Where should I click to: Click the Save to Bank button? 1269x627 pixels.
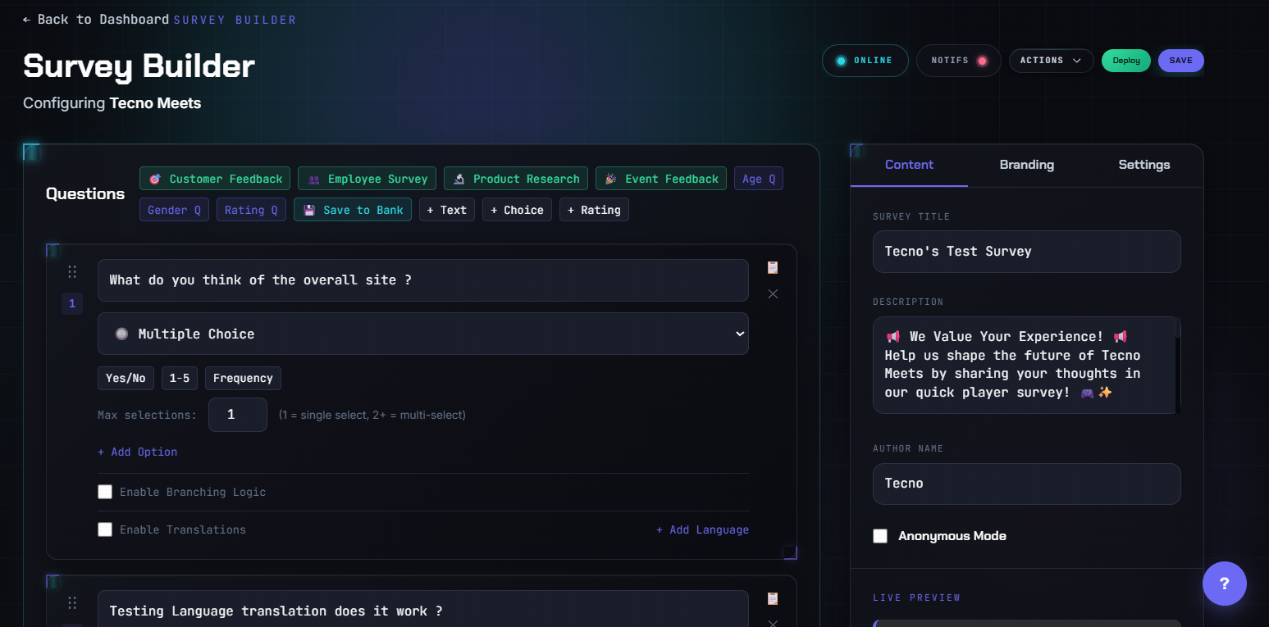pyautogui.click(x=353, y=210)
